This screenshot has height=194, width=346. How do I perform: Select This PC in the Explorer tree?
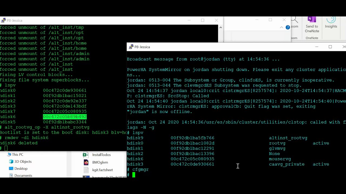(18, 155)
